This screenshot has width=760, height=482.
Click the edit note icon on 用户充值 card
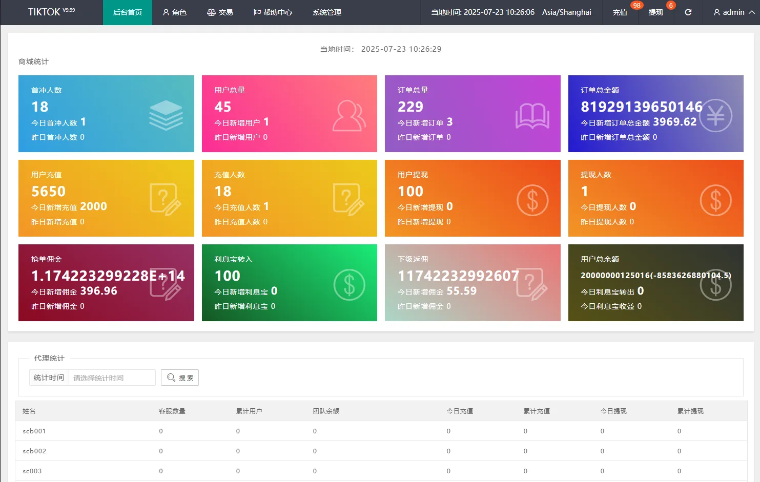(166, 200)
